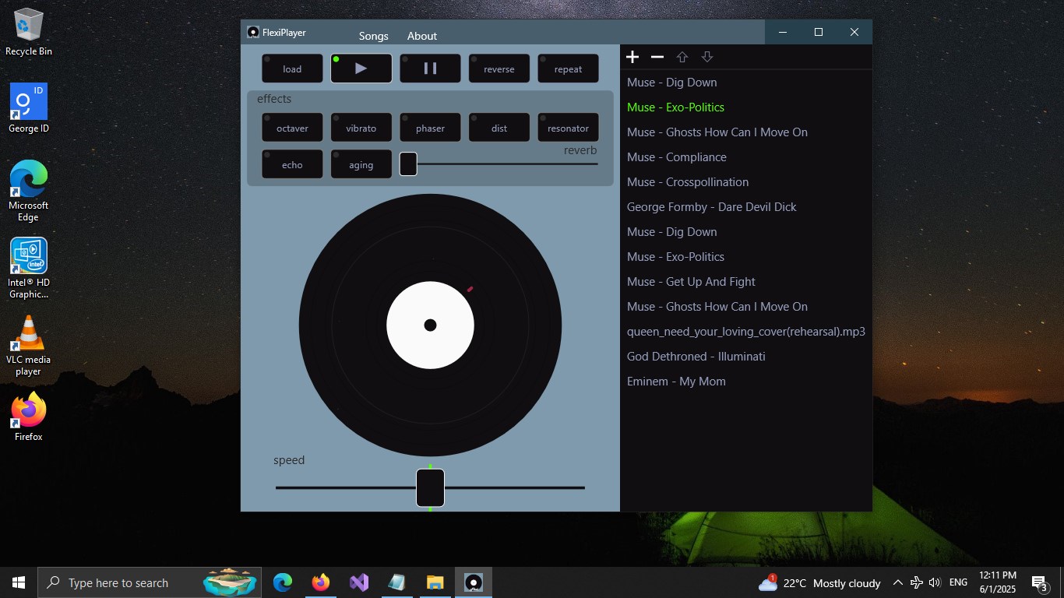Click the Play button
Image resolution: width=1064 pixels, height=598 pixels.
point(361,68)
